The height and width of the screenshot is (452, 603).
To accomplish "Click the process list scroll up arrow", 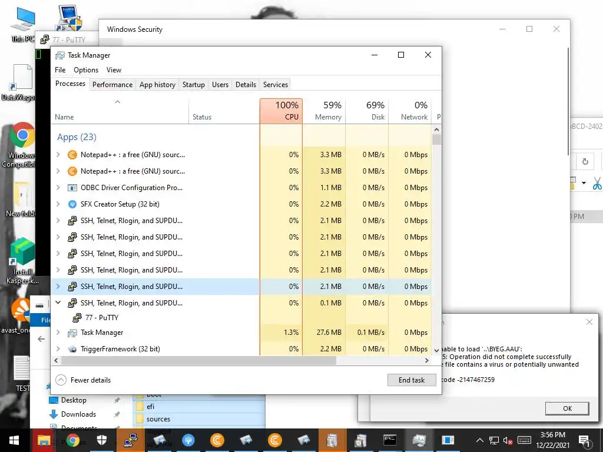I will (x=436, y=130).
